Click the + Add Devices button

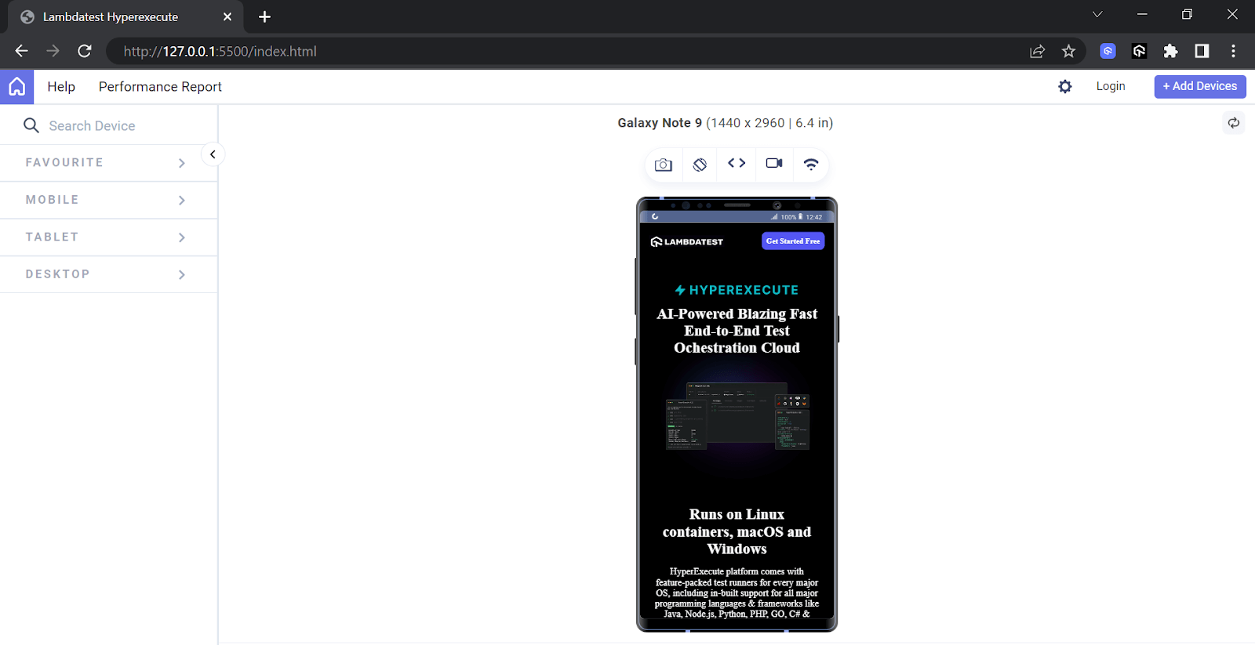click(1199, 86)
